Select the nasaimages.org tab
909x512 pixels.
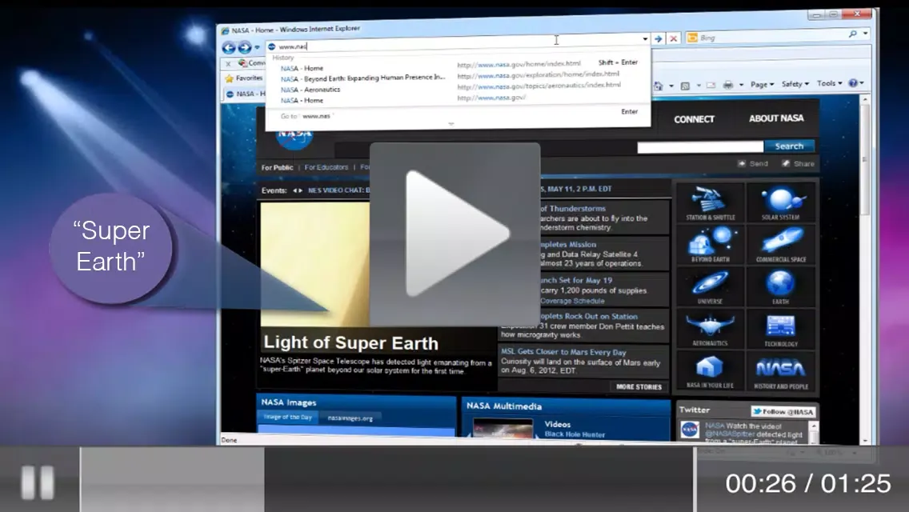(x=350, y=418)
